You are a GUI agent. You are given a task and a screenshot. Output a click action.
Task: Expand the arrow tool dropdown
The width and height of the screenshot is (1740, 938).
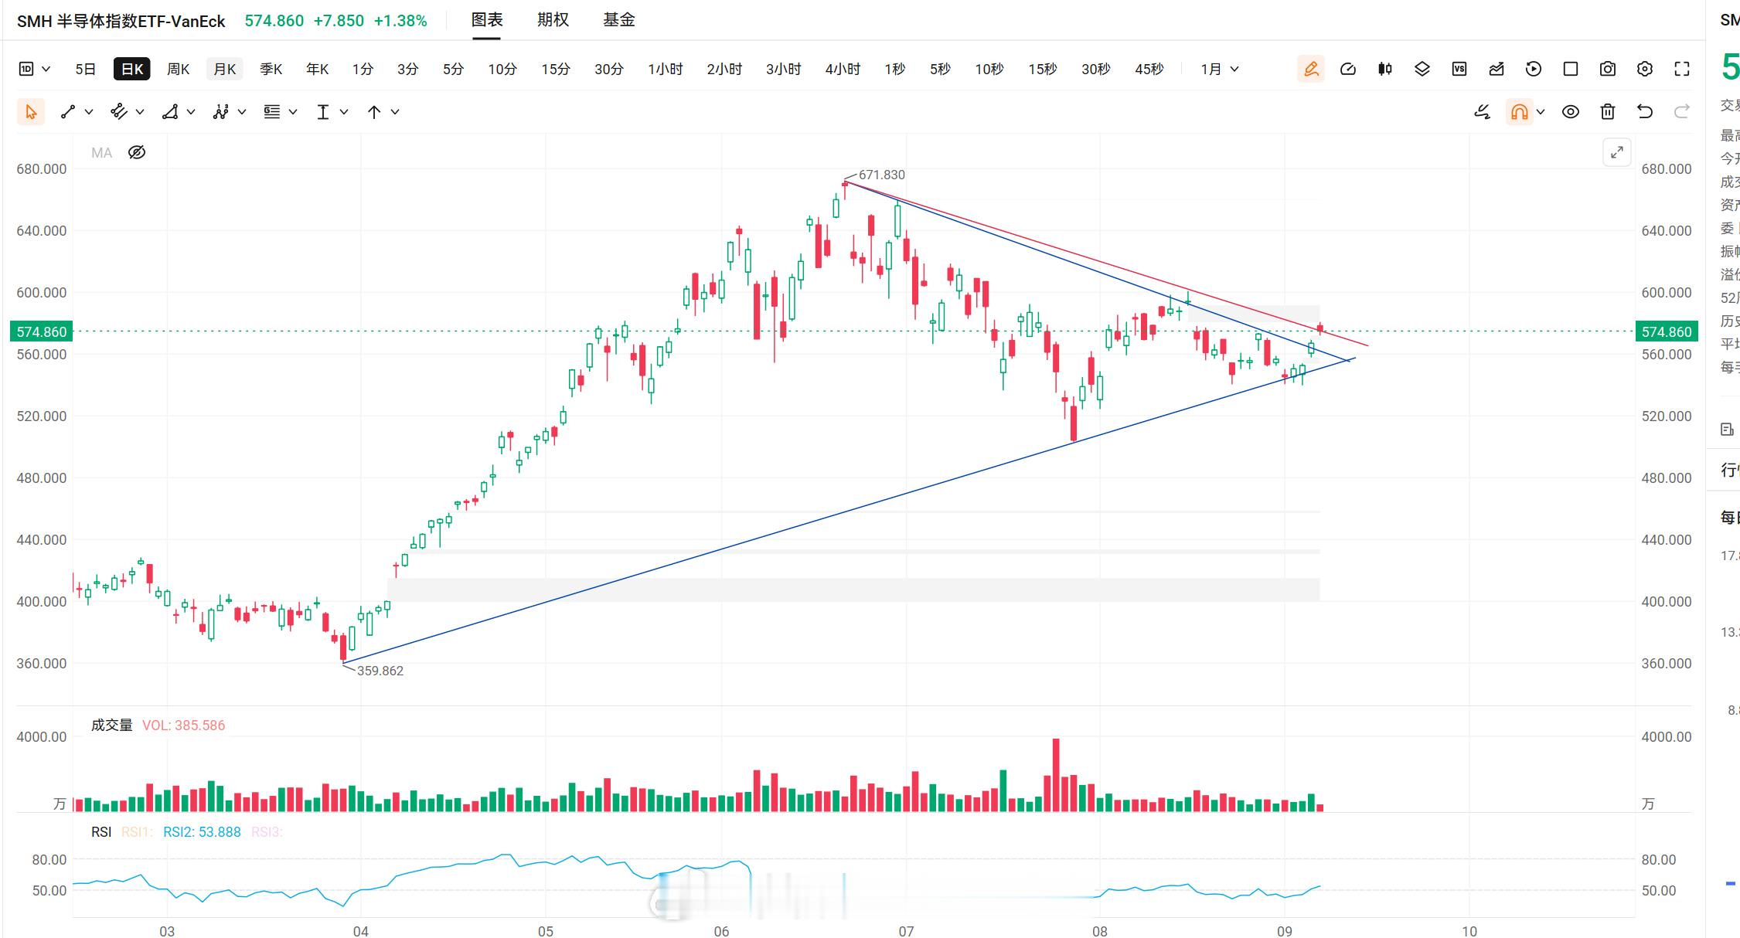pyautogui.click(x=395, y=112)
